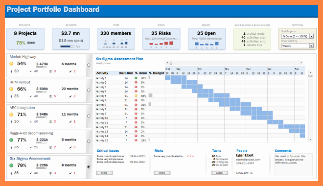This screenshot has width=323, height=186.
Task: Click the yellow status indicator for Activity 5
Action: tap(136, 96)
